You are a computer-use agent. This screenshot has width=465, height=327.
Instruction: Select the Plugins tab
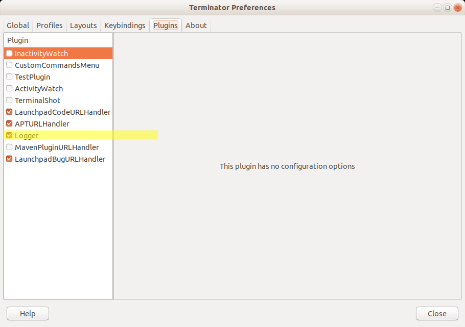click(x=165, y=25)
